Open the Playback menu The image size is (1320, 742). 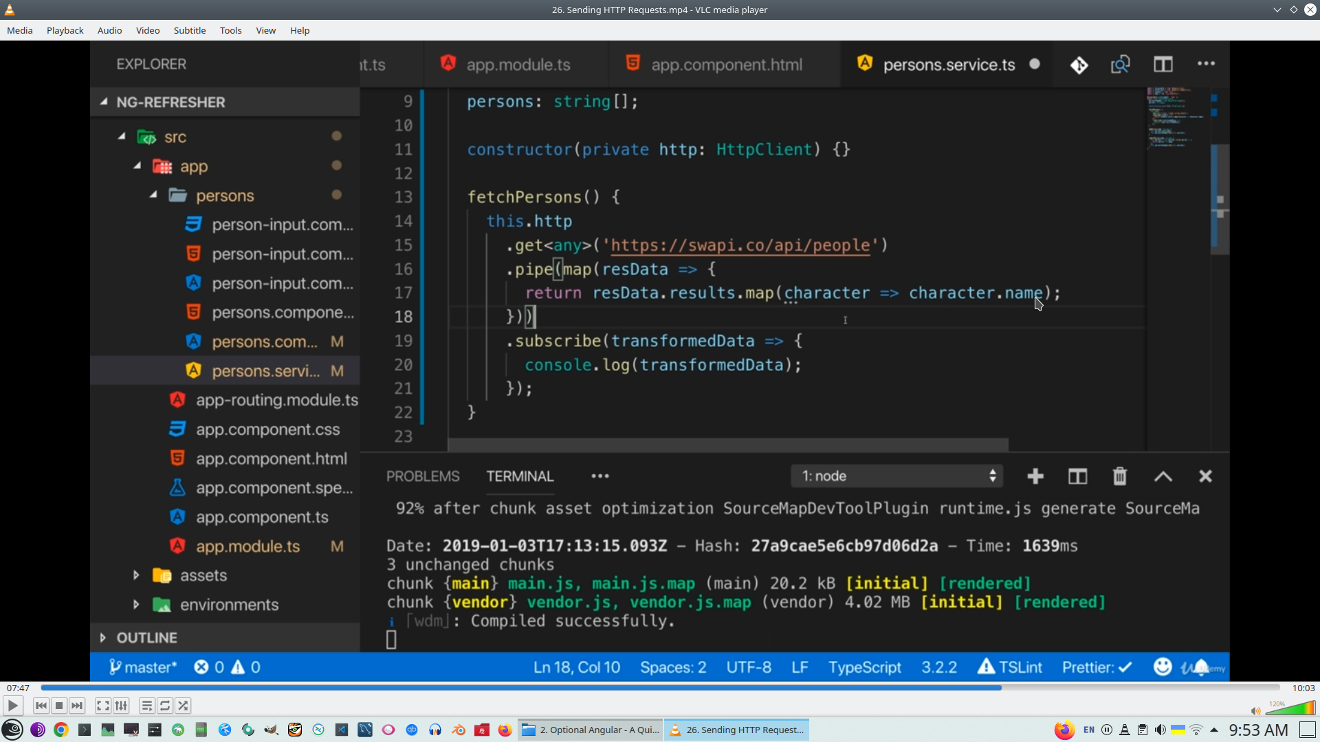point(65,30)
